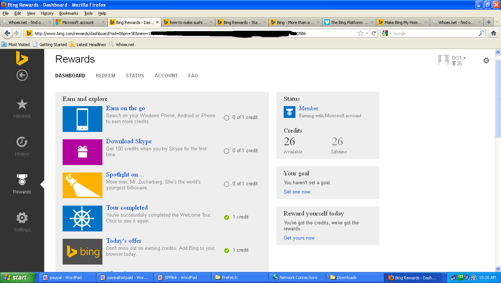Open the Today's offer bing tile
The height and width of the screenshot is (283, 501).
[83, 252]
